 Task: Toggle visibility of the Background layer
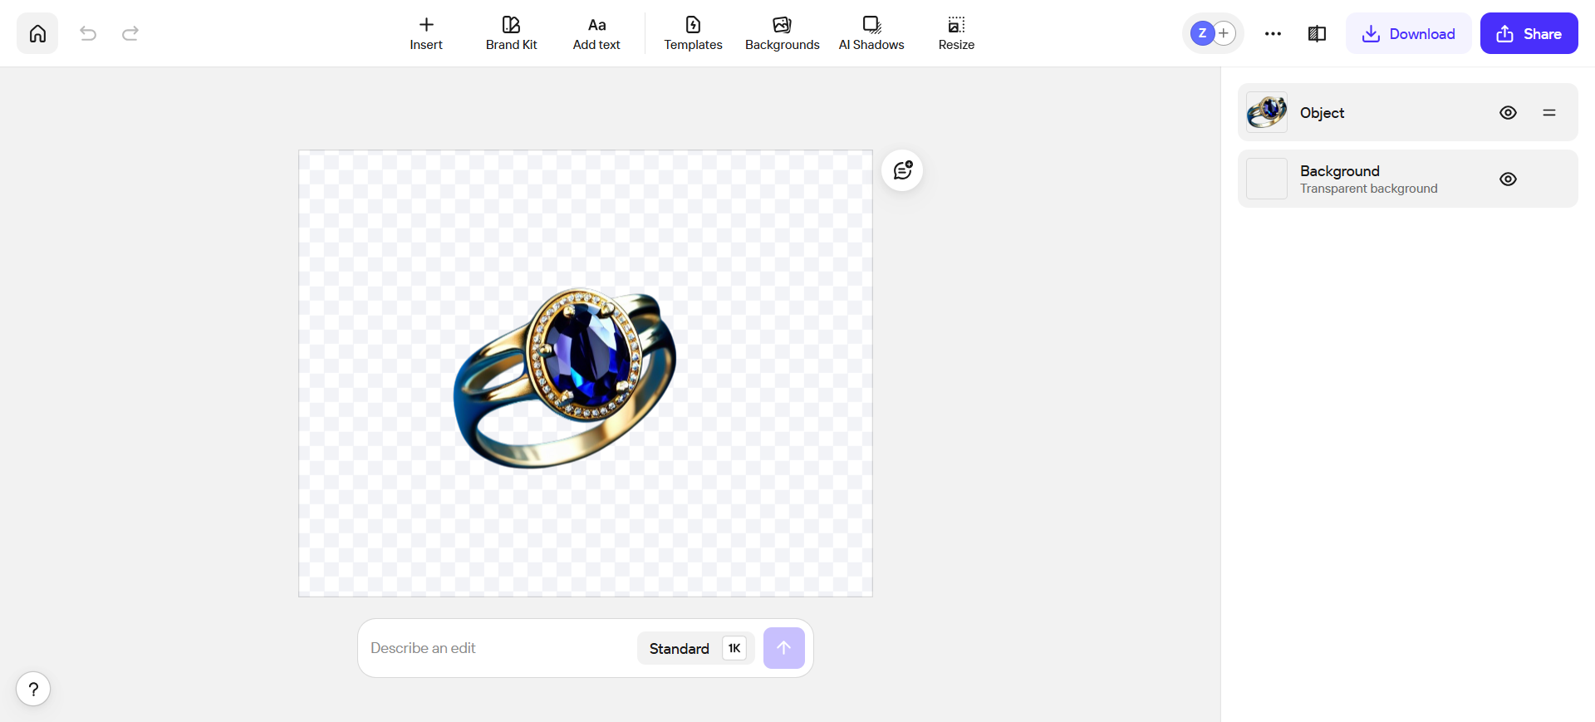pyautogui.click(x=1508, y=179)
